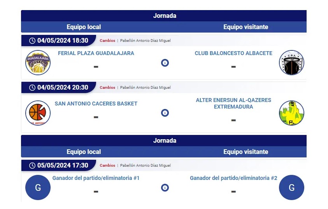Open FERIAL PLAZA GUADALAJARA team page
Screen dimensions: 328x209
click(96, 54)
